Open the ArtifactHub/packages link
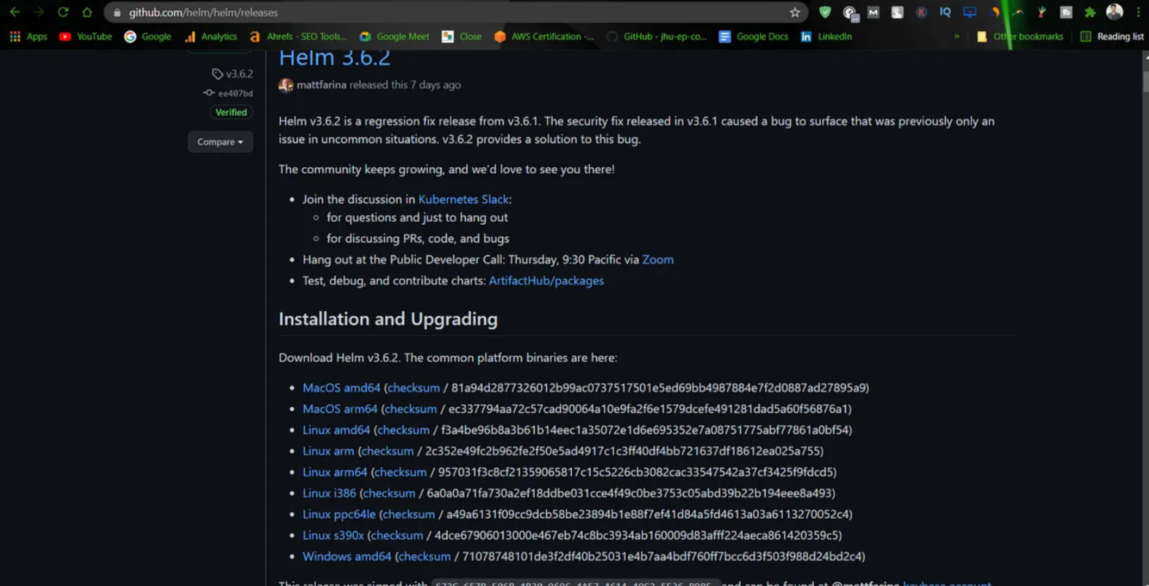 click(546, 280)
